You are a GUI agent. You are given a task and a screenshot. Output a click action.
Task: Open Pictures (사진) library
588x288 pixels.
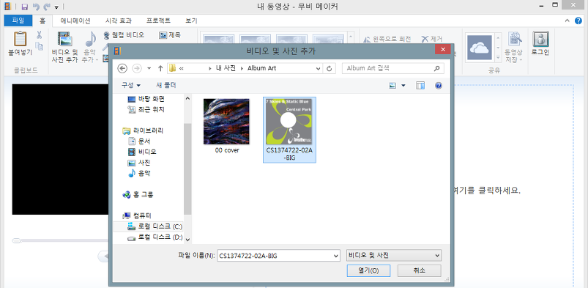pyautogui.click(x=139, y=163)
